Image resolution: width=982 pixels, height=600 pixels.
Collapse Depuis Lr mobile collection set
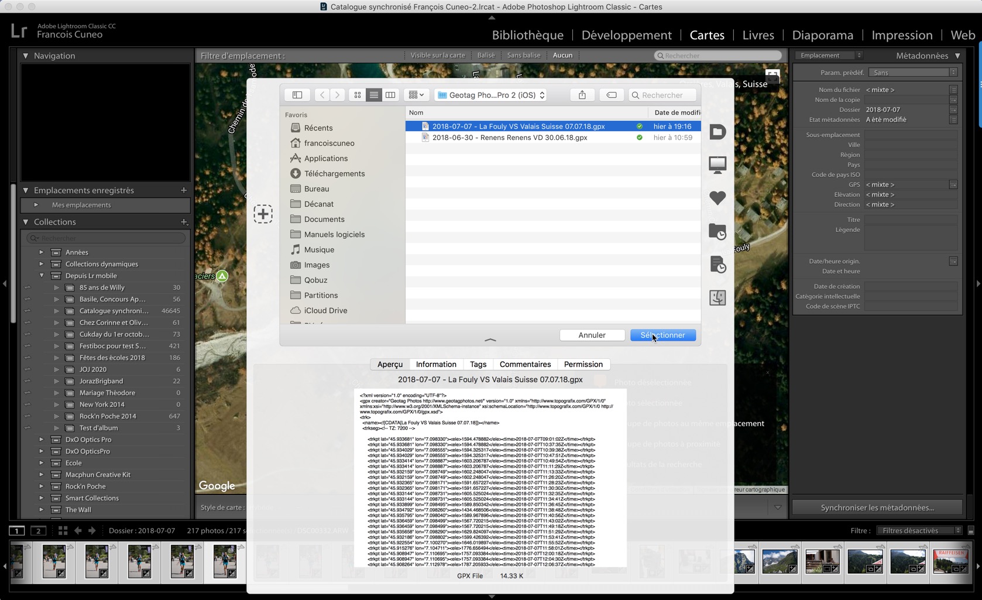point(42,276)
